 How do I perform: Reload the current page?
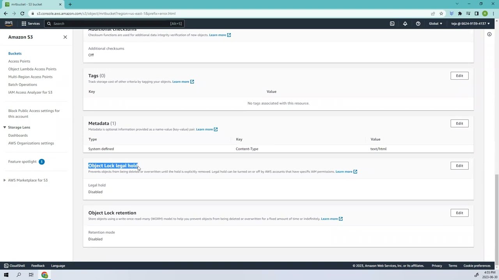22,14
